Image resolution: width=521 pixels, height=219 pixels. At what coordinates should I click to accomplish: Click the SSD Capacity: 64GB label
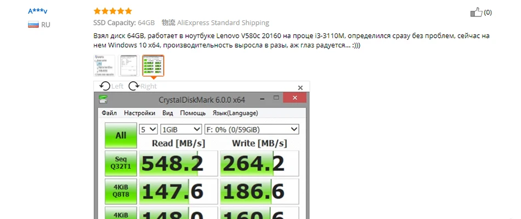pos(124,23)
